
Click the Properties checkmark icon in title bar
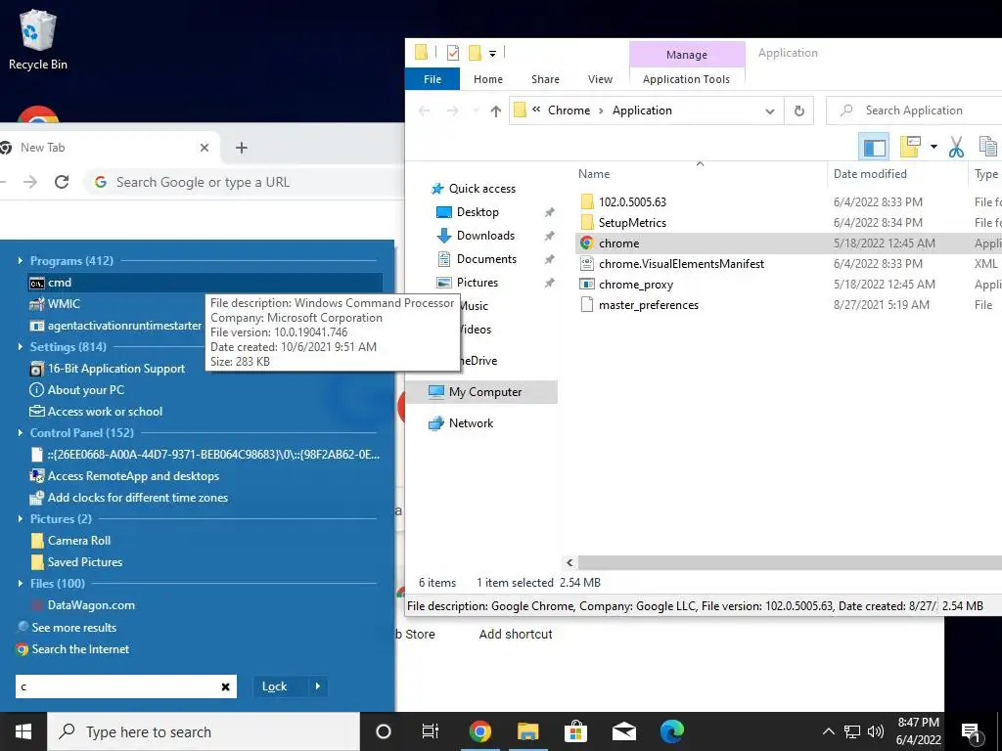(x=453, y=53)
